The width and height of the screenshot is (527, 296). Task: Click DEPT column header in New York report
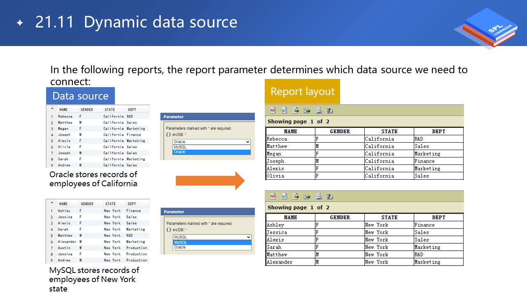coord(438,217)
